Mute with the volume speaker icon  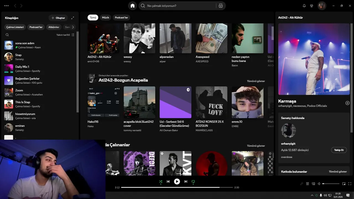[x=319, y=184]
